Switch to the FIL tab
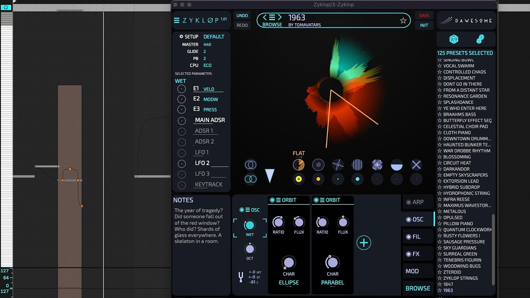The height and width of the screenshot is (298, 530). 417,237
